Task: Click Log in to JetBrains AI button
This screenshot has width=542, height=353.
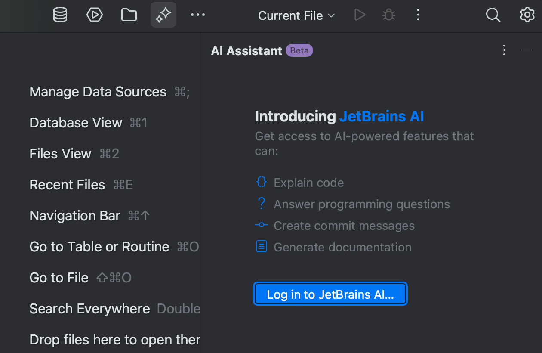Action: 330,294
